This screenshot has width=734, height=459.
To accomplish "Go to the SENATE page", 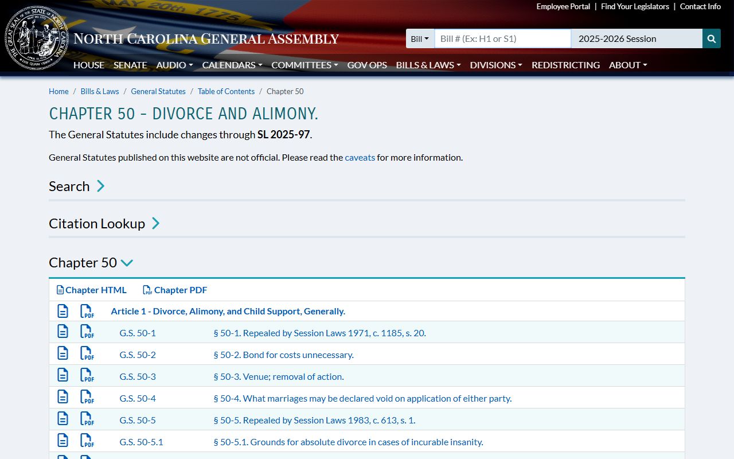I will pyautogui.click(x=130, y=65).
